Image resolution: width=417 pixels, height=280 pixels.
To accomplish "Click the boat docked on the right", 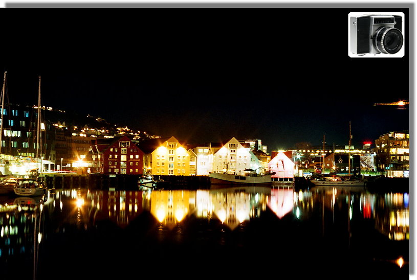I will tap(338, 180).
